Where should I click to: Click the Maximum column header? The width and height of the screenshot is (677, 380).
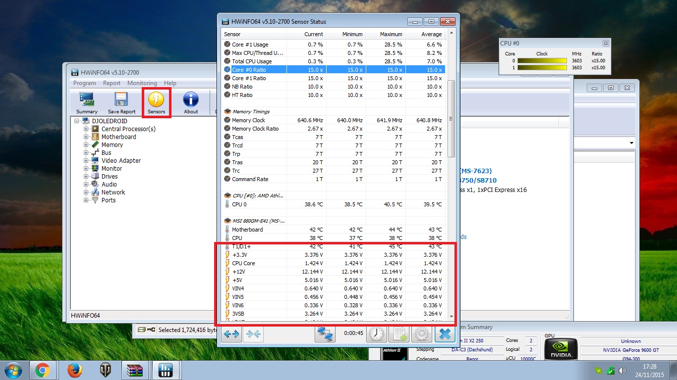click(385, 34)
